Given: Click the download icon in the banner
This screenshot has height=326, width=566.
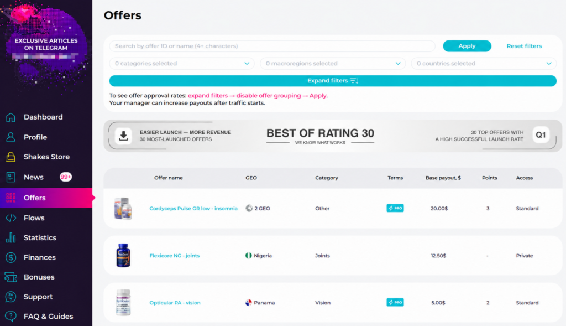Looking at the screenshot, I should tap(123, 136).
